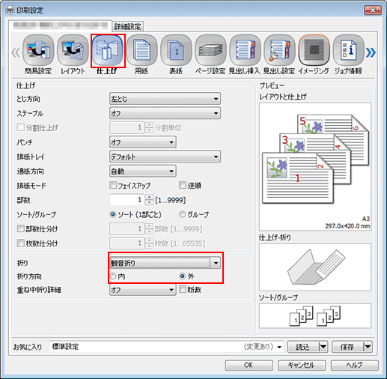Click the ソート/グループ preview image
The image size is (387, 379).
(315, 315)
